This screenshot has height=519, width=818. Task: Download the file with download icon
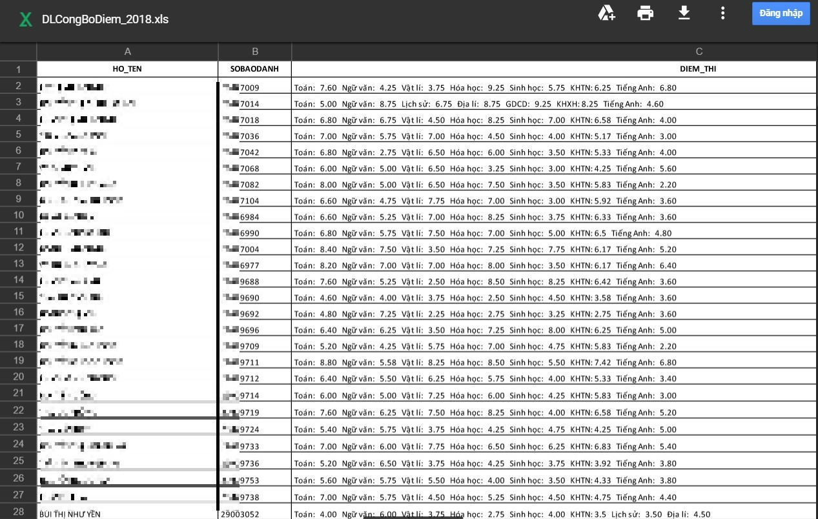(x=684, y=14)
